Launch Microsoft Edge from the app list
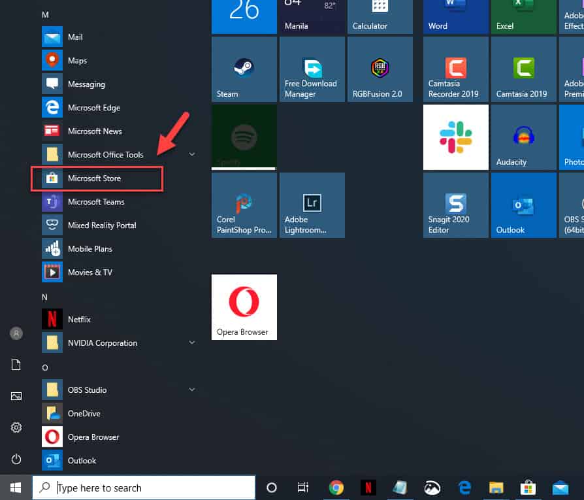Image resolution: width=584 pixels, height=500 pixels. click(x=119, y=107)
